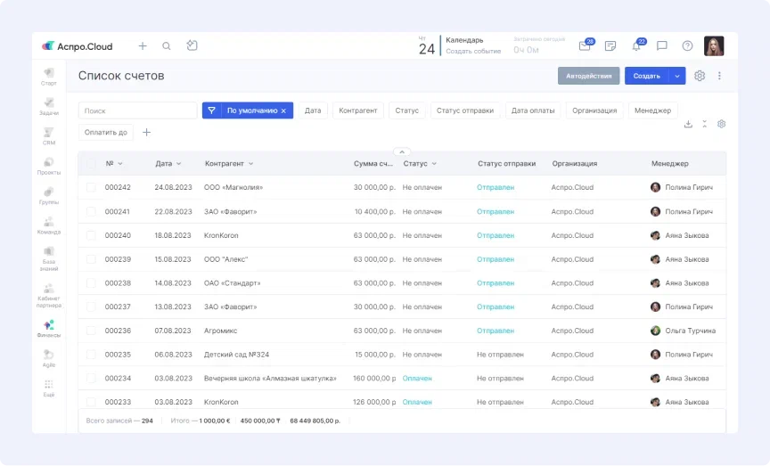Select the По умолчанию filter preset

point(252,110)
